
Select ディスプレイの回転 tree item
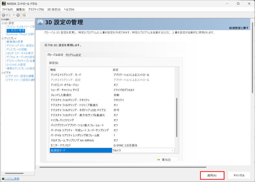pyautogui.click(x=17, y=49)
